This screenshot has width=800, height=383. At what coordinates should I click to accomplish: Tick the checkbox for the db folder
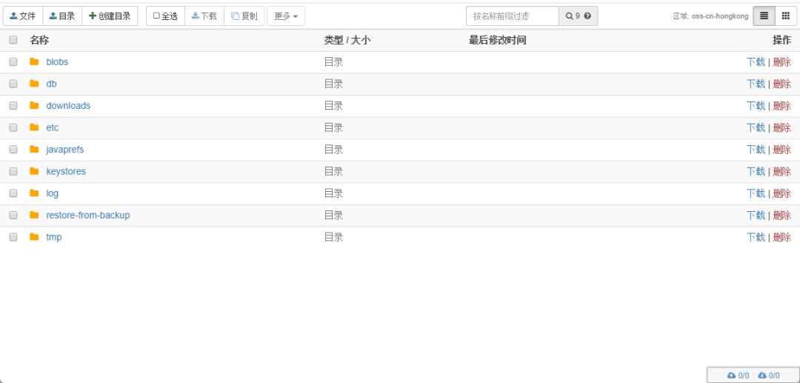[x=13, y=84]
